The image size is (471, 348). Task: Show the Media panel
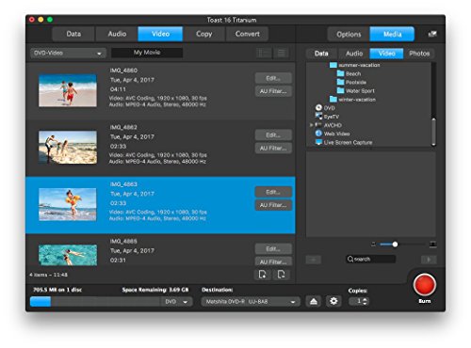(x=392, y=34)
